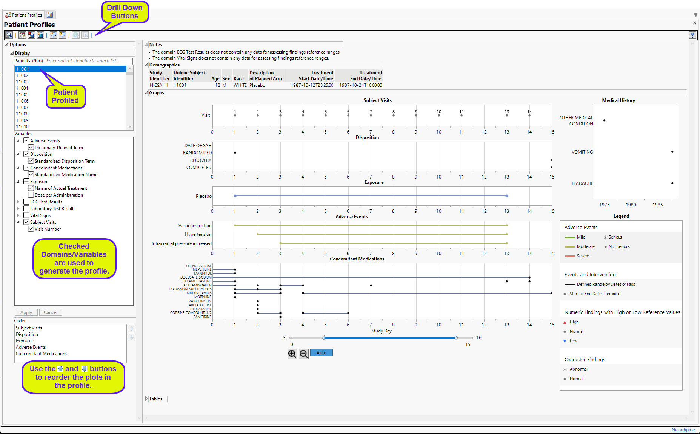
Task: Switch to the Patient Profiles tab
Action: 24,15
